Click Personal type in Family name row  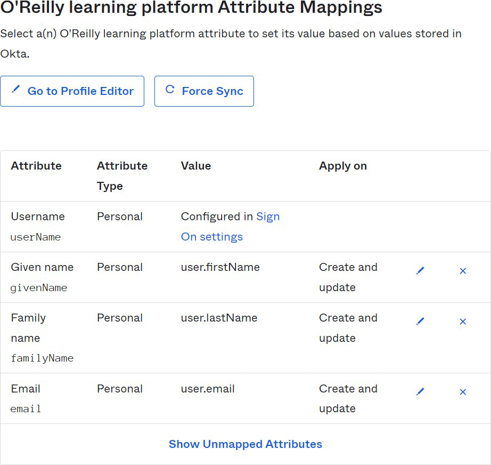[120, 318]
